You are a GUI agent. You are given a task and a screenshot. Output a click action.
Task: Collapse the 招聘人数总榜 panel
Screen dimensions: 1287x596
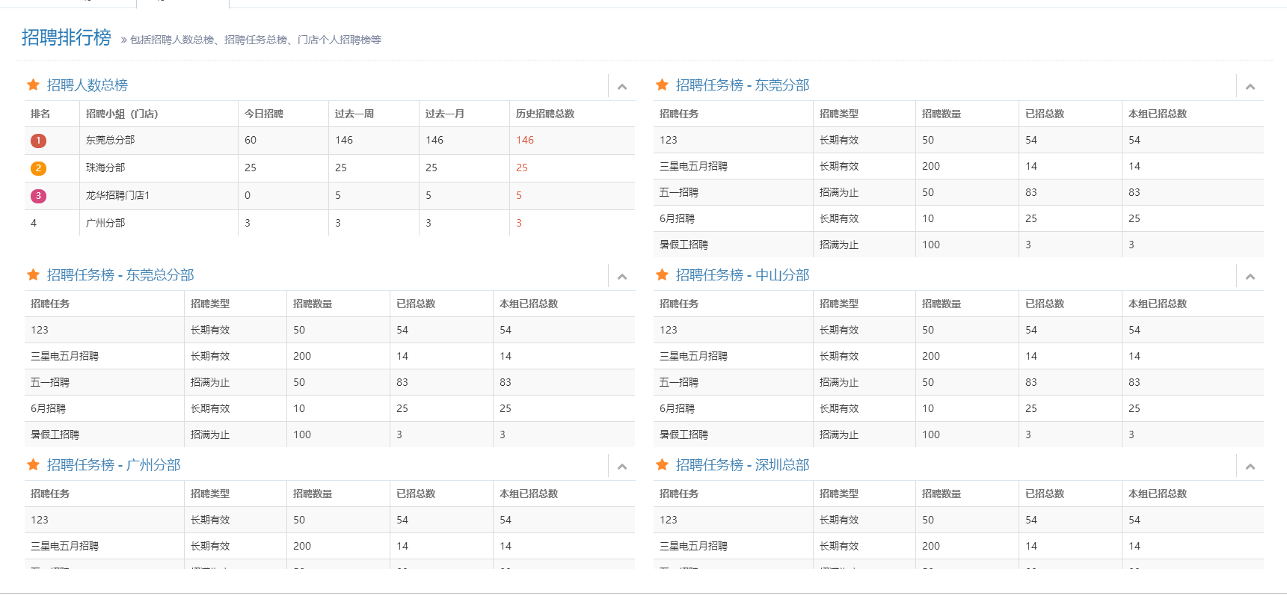[x=622, y=87]
